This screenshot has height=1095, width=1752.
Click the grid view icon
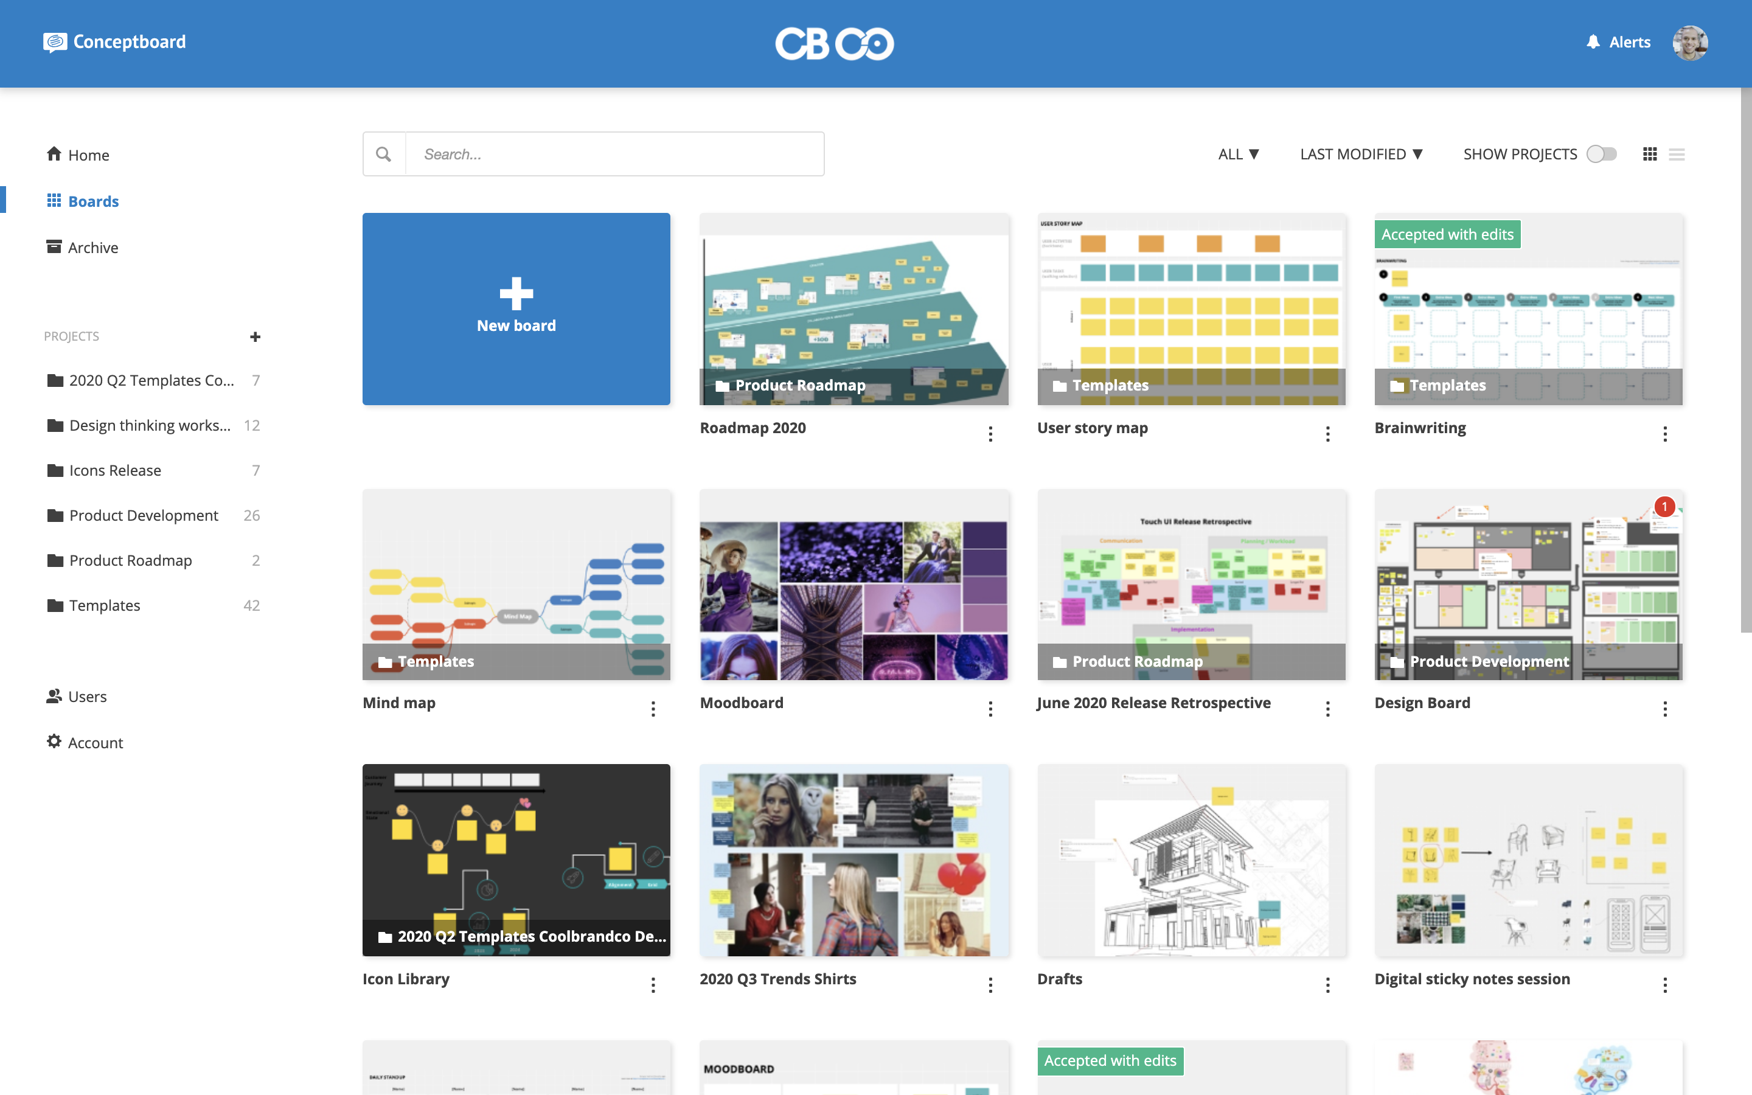(x=1650, y=154)
